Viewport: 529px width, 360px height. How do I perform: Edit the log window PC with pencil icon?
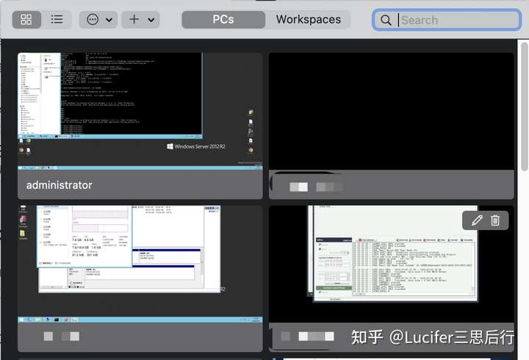[477, 220]
